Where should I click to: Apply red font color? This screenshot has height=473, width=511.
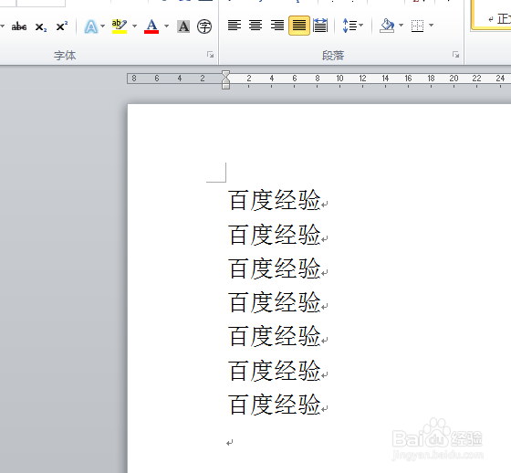tap(151, 26)
